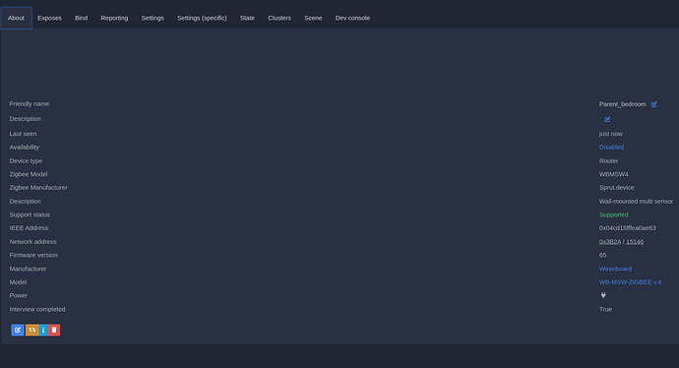The height and width of the screenshot is (368, 679).
Task: Click the orange reconfigure device button
Action: 32,330
